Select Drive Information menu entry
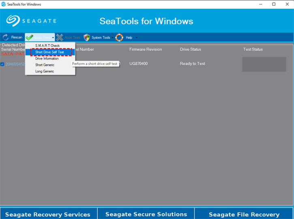The width and height of the screenshot is (294, 219). [x=47, y=59]
